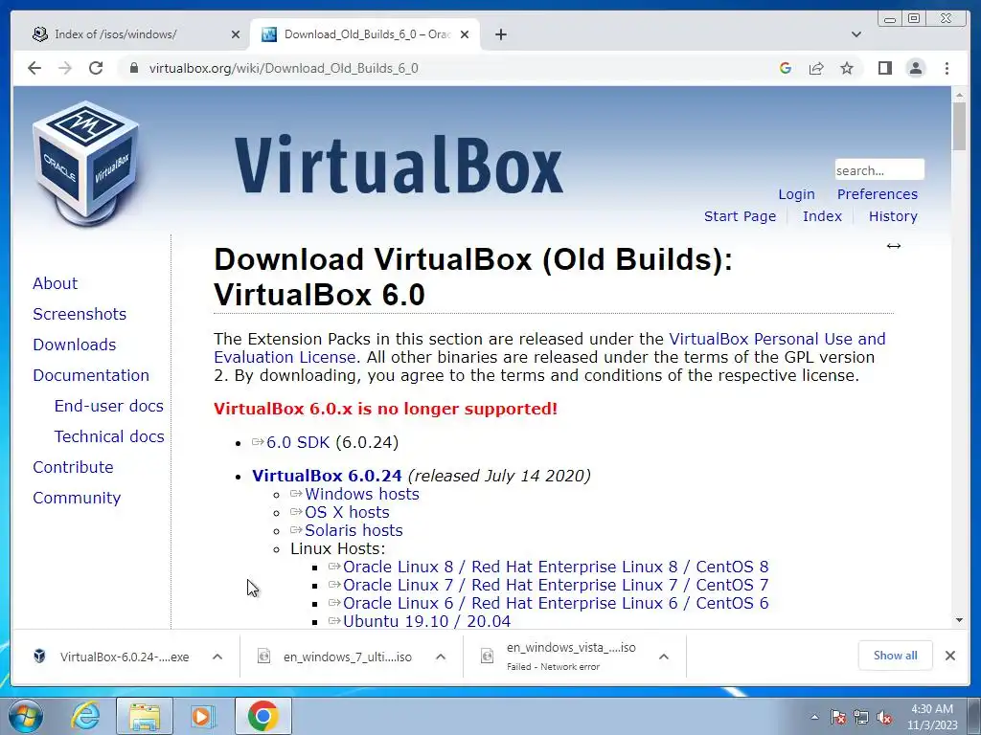This screenshot has width=981, height=735.
Task: Open Community in the sidebar
Action: (x=77, y=498)
